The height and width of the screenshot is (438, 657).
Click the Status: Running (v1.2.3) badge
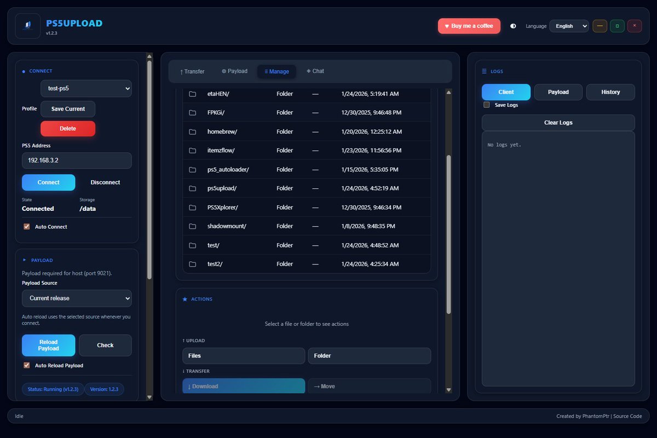53,389
